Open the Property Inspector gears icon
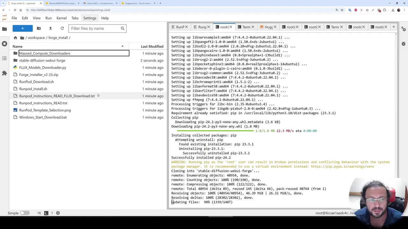The width and height of the screenshot is (408, 229). 404,29
